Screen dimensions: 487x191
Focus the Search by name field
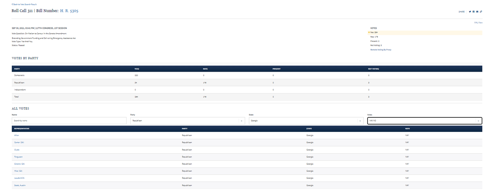(69, 121)
